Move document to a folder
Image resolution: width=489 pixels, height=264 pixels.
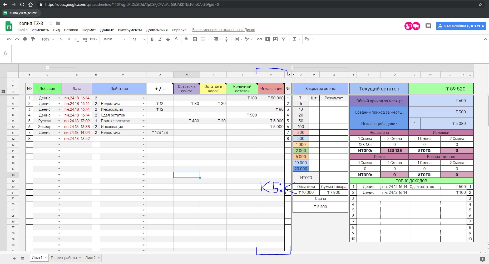[58, 23]
